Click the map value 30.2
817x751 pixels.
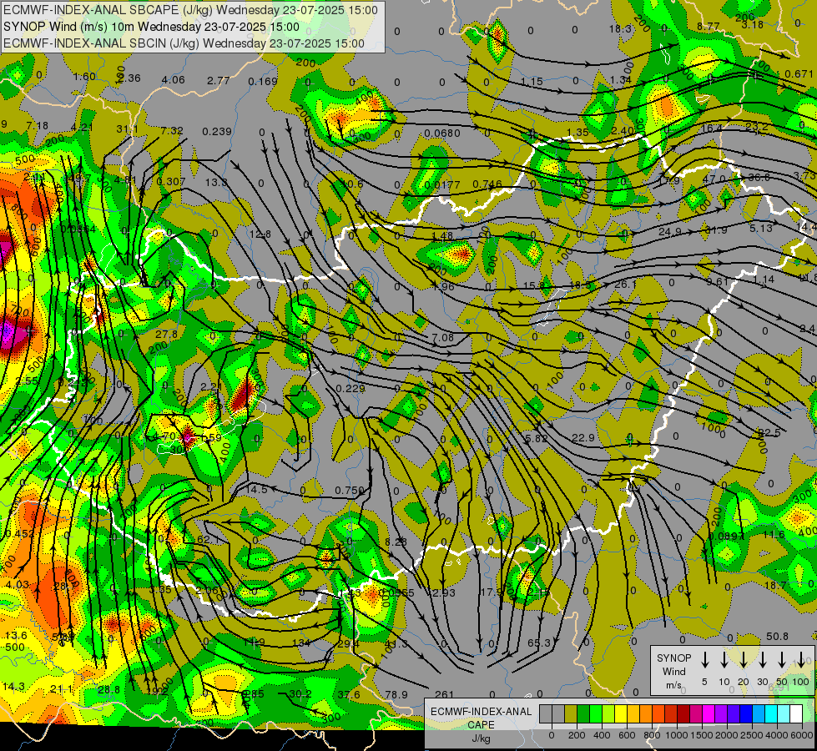point(300,693)
